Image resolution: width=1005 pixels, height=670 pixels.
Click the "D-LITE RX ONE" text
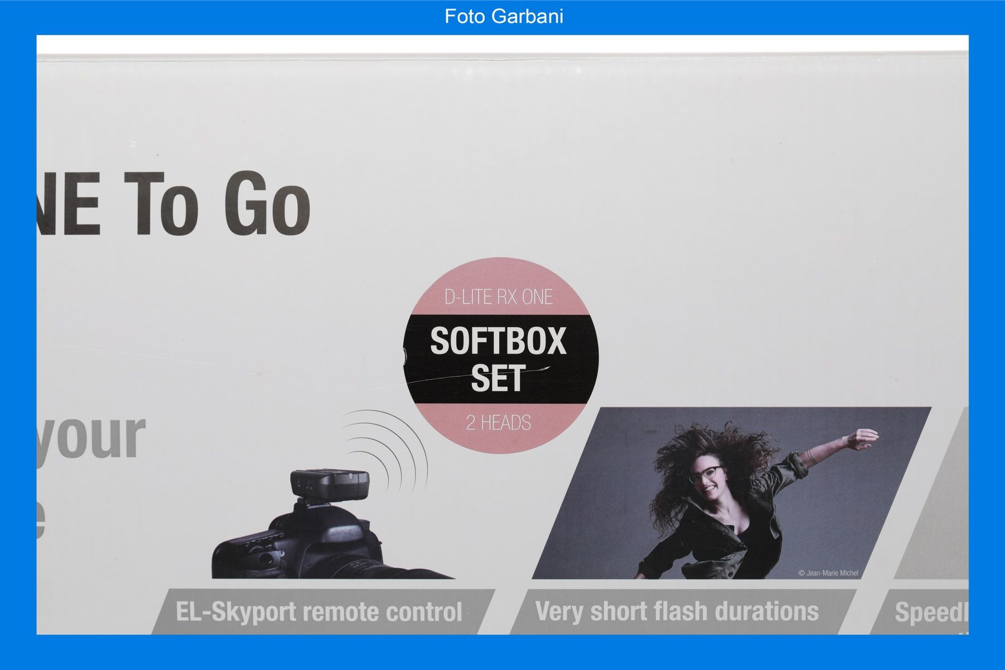pyautogui.click(x=499, y=297)
